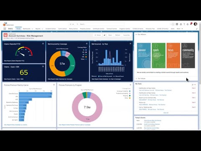Image resolution: width=201 pixels, height=151 pixels.
Task: Open the notifications bell icon
Action: 191,24
